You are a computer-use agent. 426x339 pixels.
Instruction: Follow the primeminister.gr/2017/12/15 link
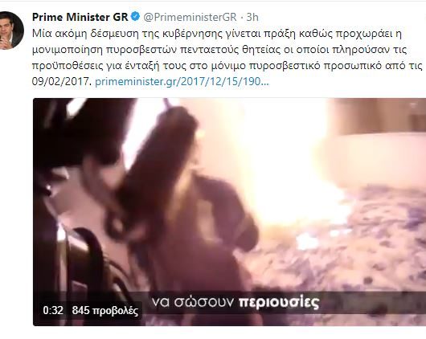(x=182, y=81)
